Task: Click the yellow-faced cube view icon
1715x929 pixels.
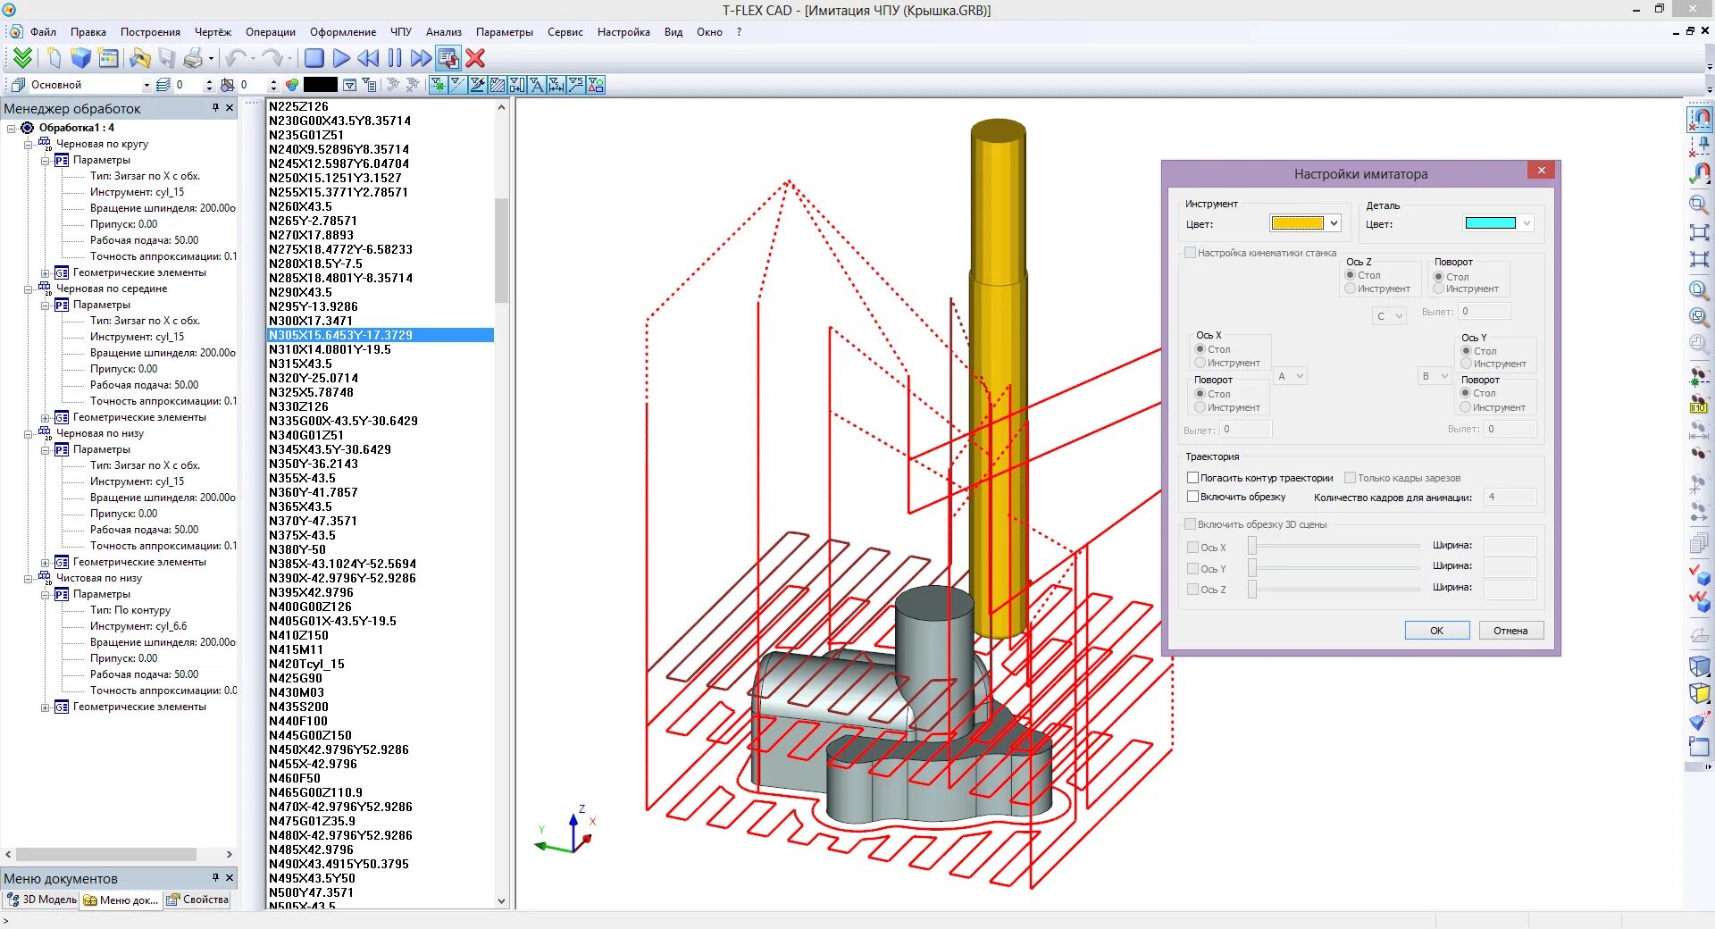Action: coord(1699,693)
